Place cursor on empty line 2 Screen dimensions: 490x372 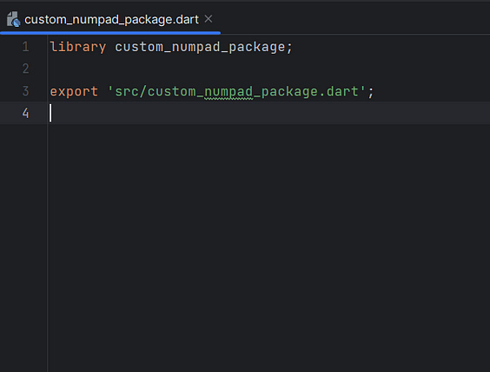point(268,69)
